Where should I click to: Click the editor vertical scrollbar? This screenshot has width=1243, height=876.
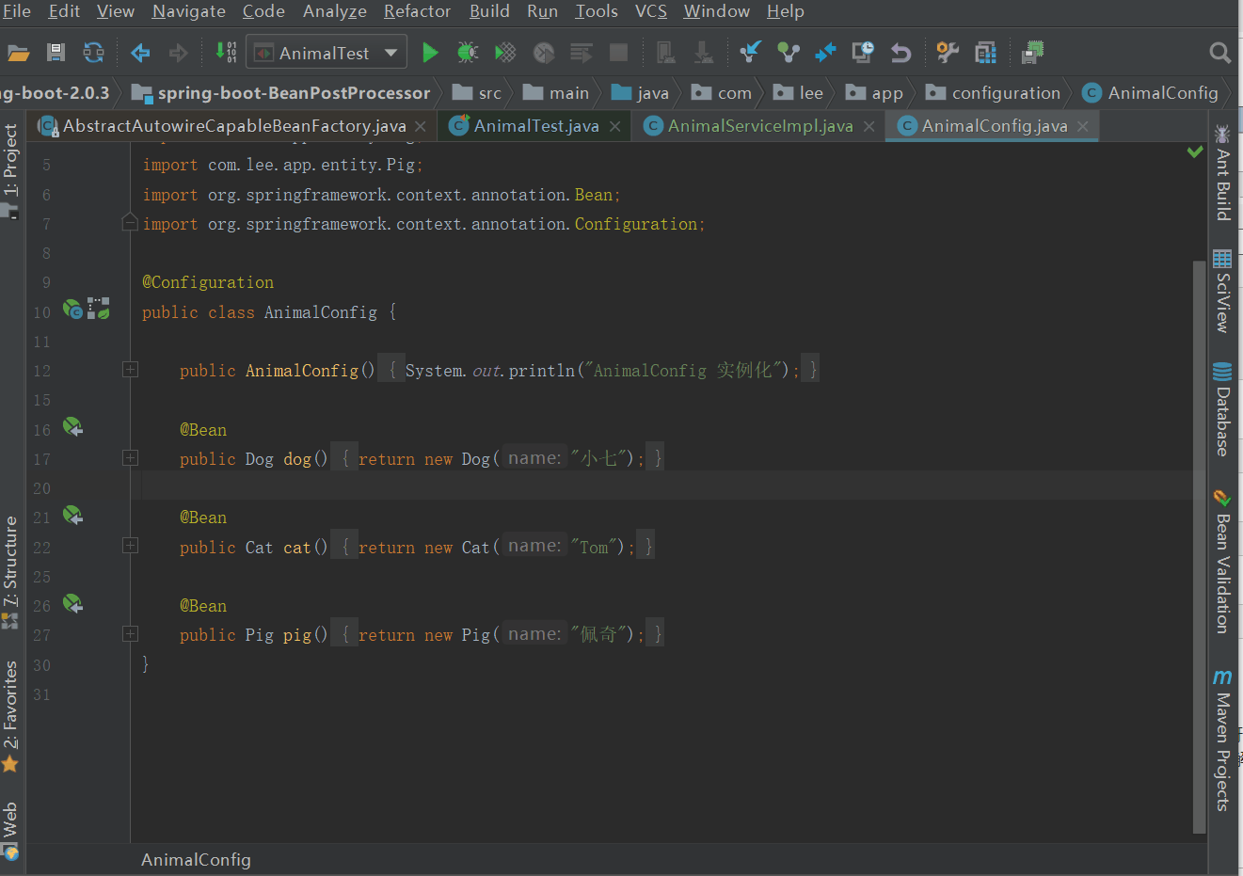(1199, 546)
